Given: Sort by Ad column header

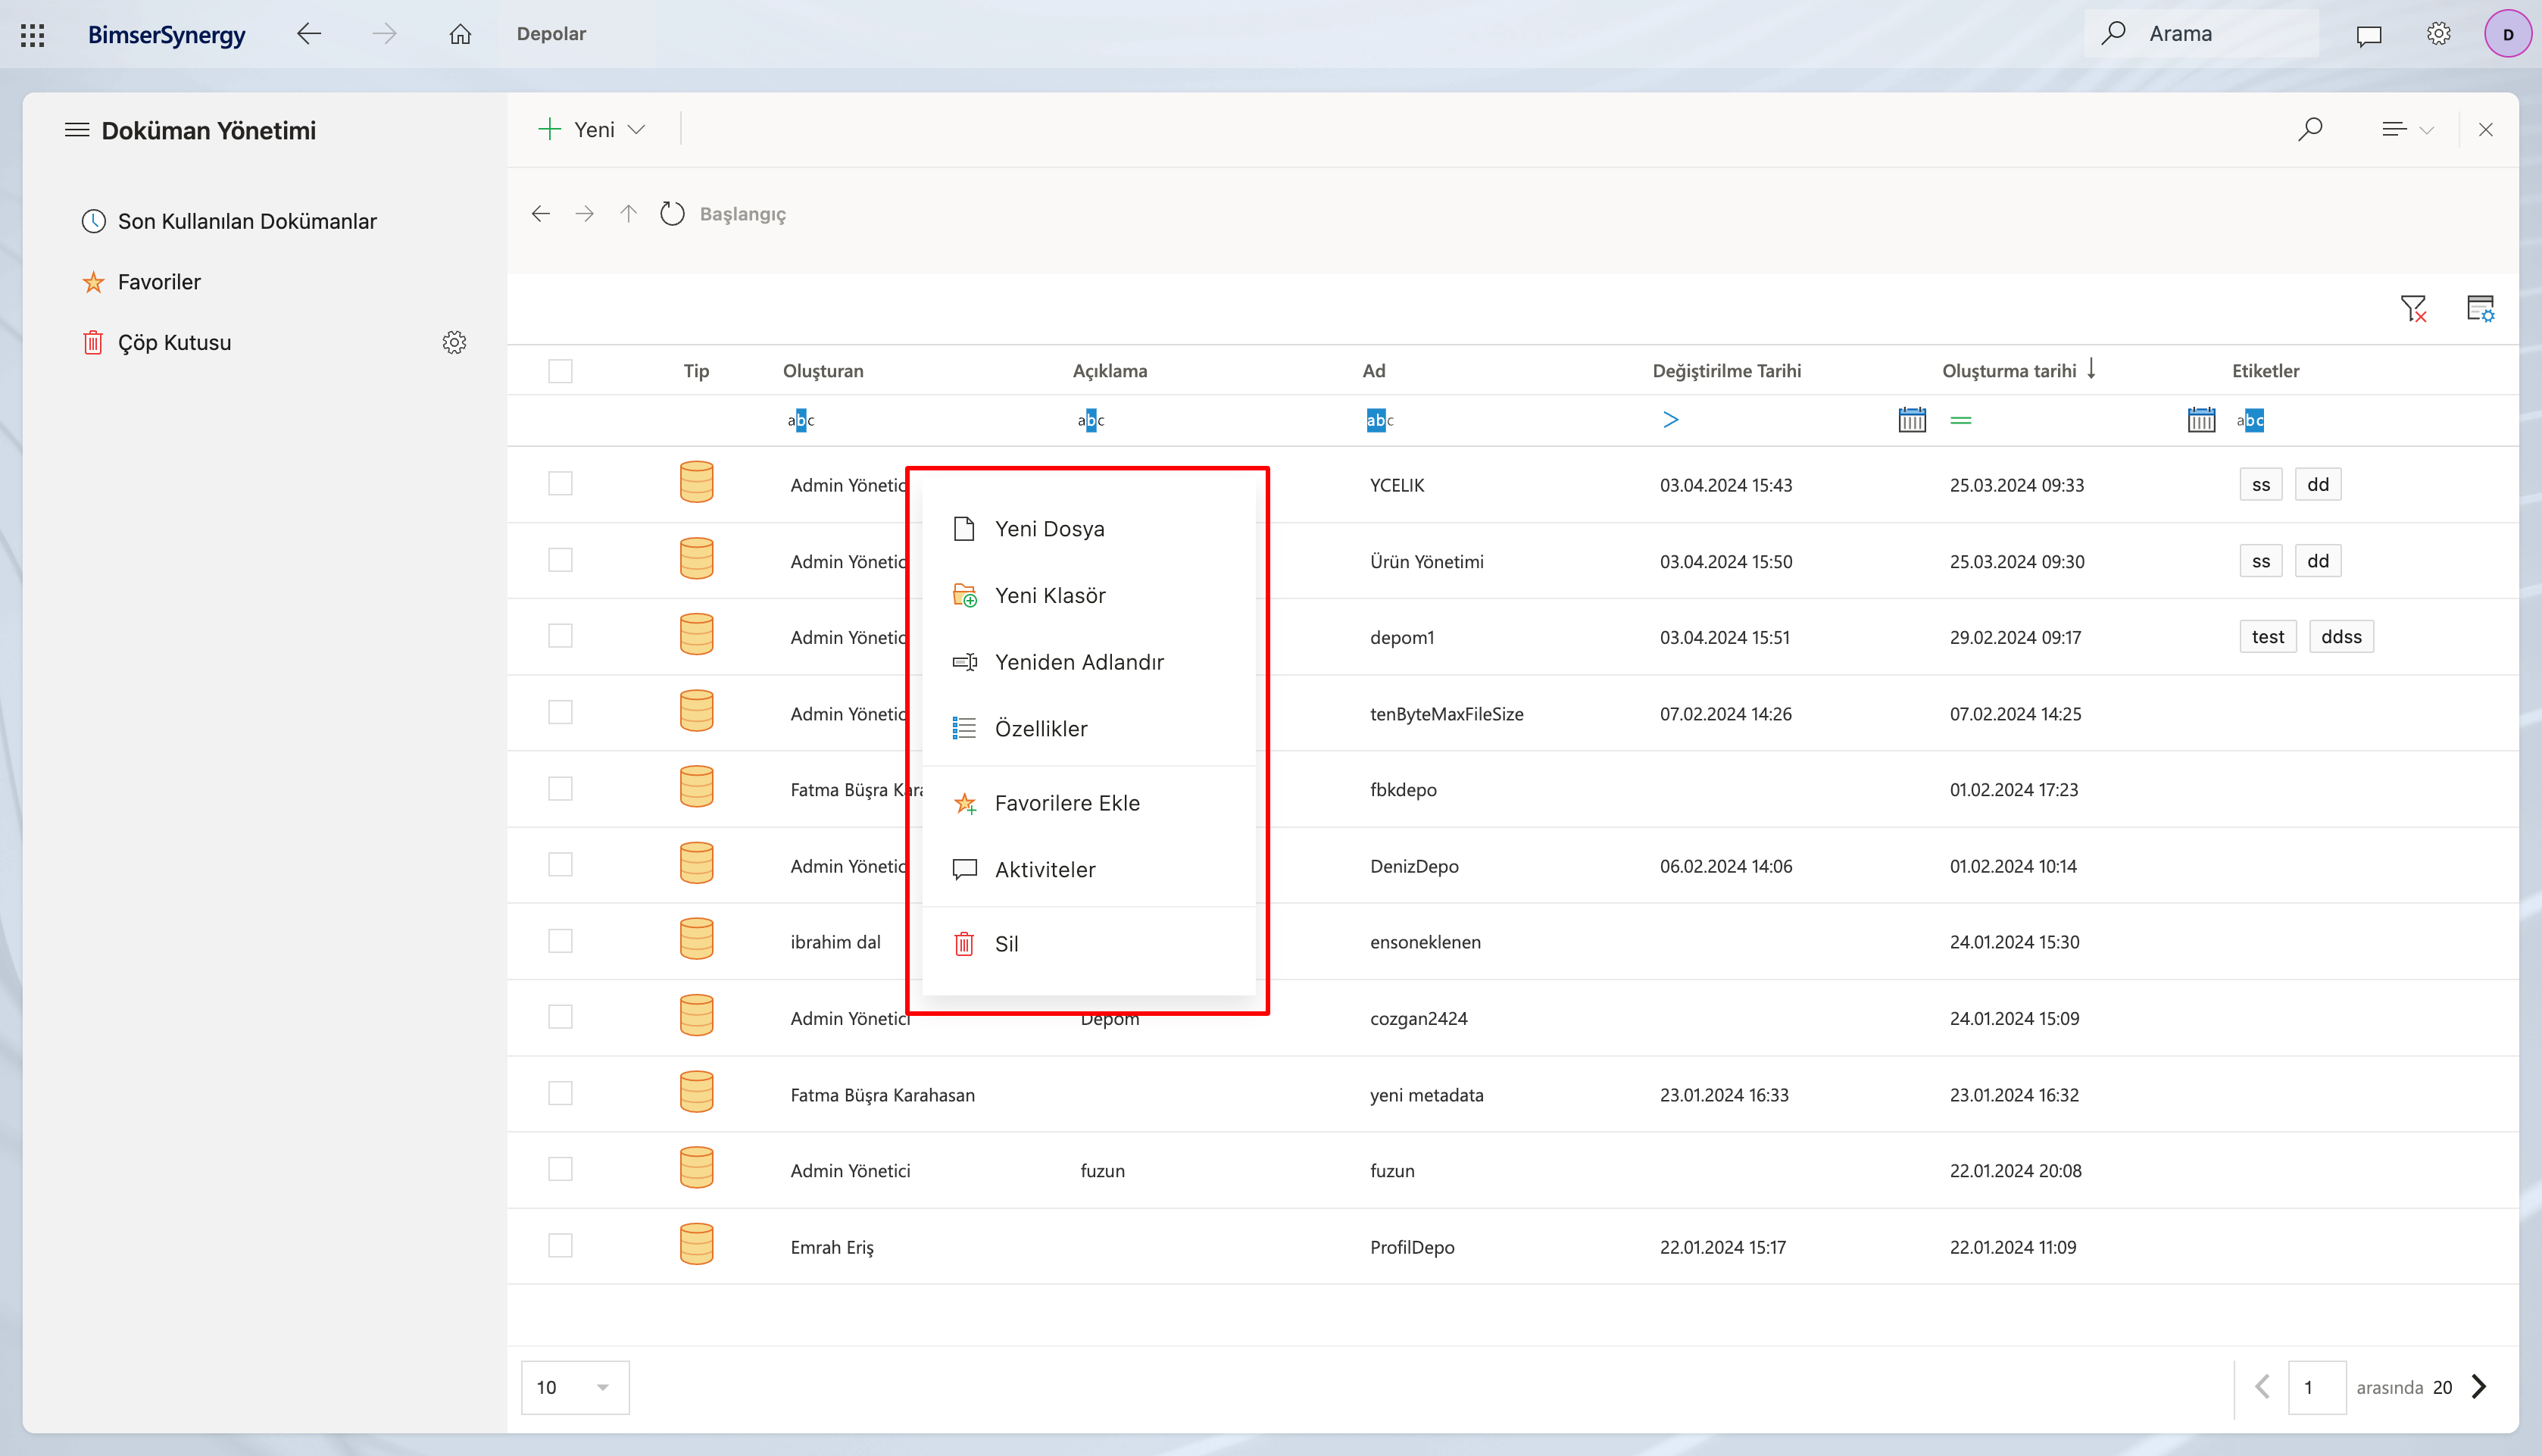Looking at the screenshot, I should point(1373,371).
